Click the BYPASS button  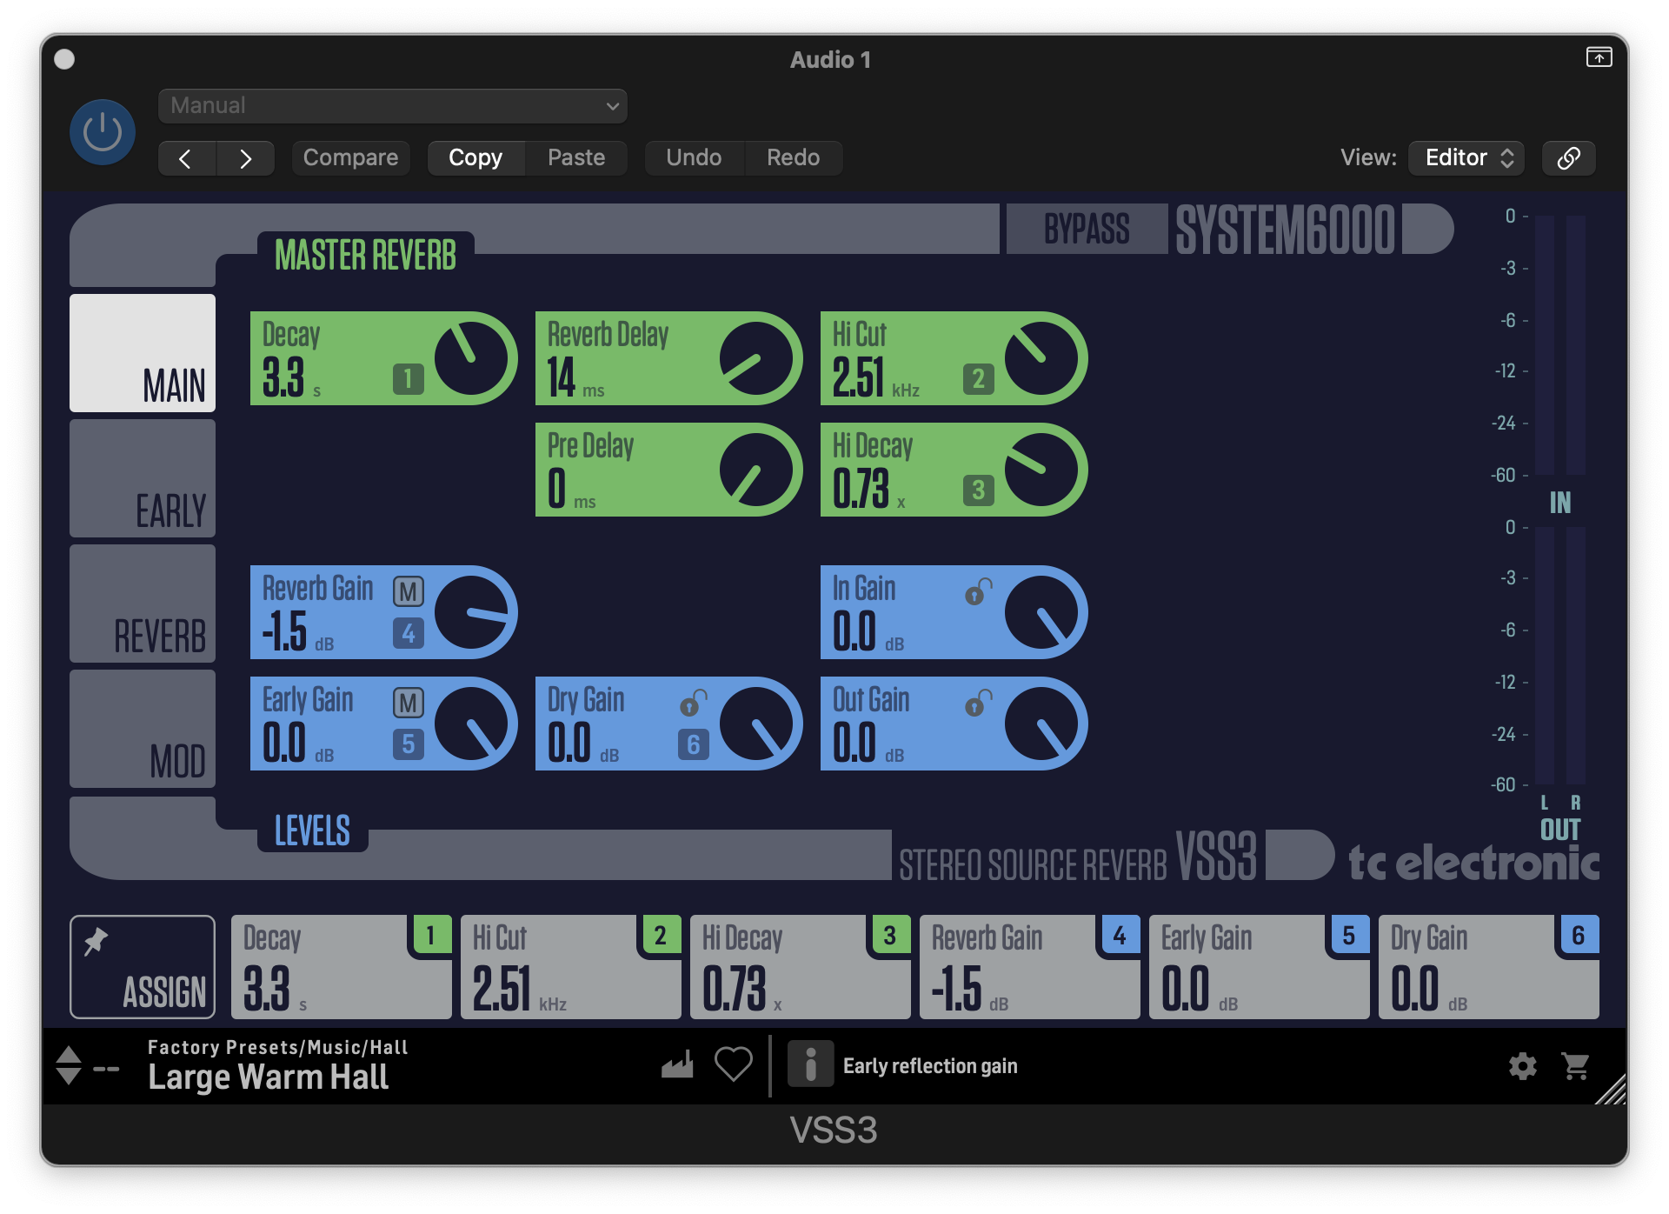(x=1086, y=229)
